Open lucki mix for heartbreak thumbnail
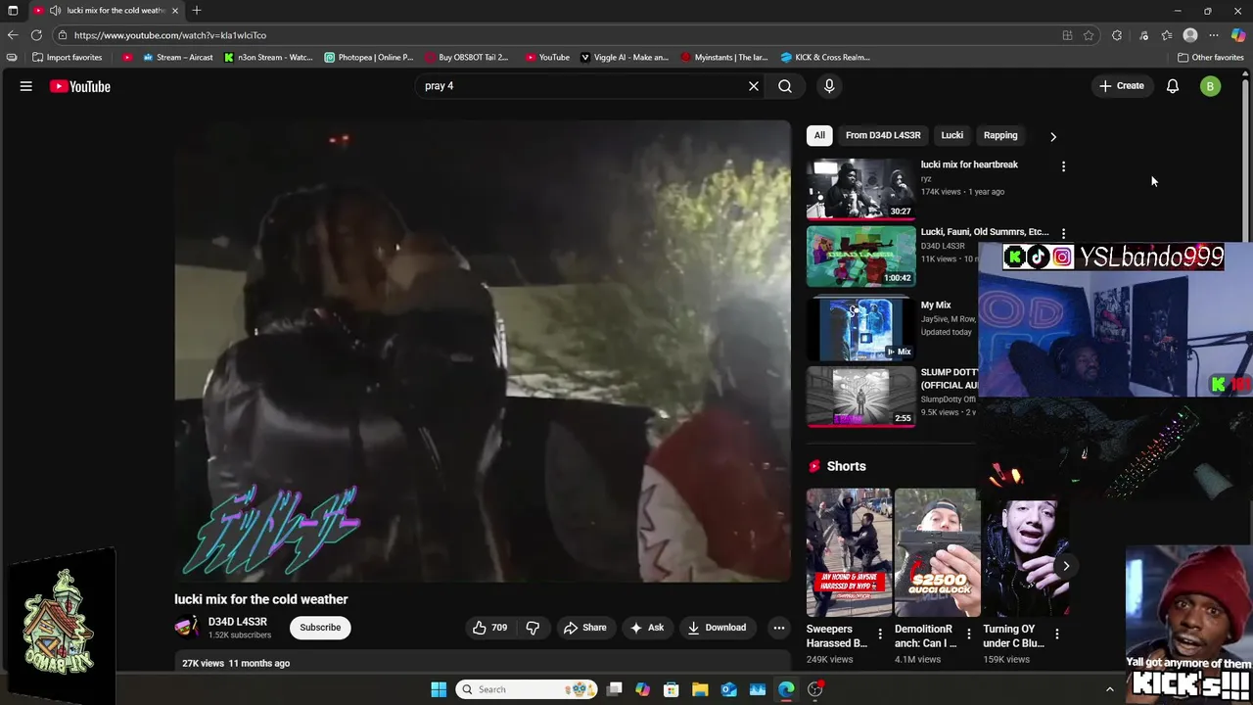1253x705 pixels. pyautogui.click(x=860, y=189)
